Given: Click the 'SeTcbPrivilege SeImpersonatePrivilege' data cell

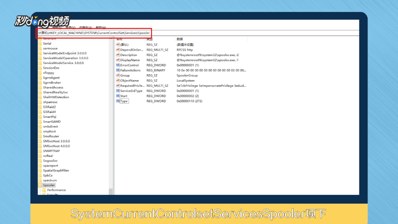Looking at the screenshot, I should [x=211, y=86].
